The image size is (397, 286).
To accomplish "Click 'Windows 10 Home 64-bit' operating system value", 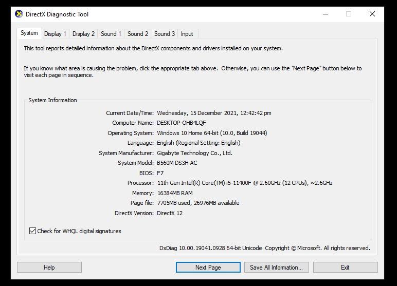I will 187,133.
